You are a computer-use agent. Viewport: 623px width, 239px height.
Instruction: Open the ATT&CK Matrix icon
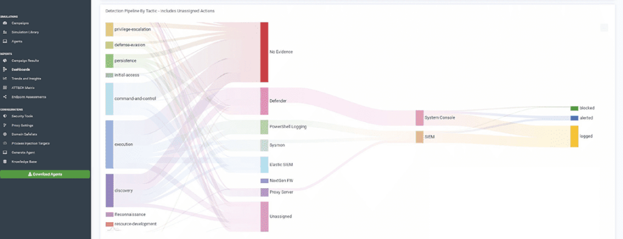5,87
